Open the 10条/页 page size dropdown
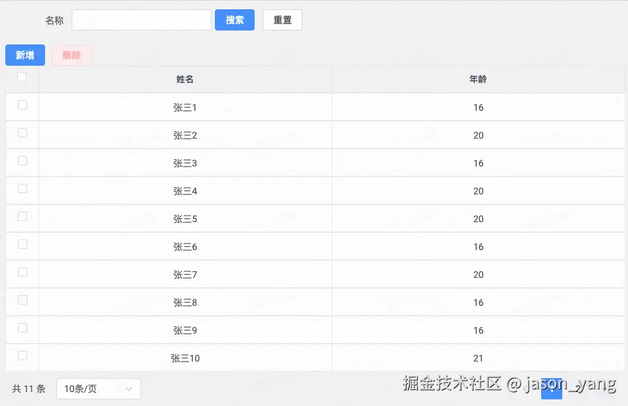This screenshot has height=406, width=628. click(99, 389)
